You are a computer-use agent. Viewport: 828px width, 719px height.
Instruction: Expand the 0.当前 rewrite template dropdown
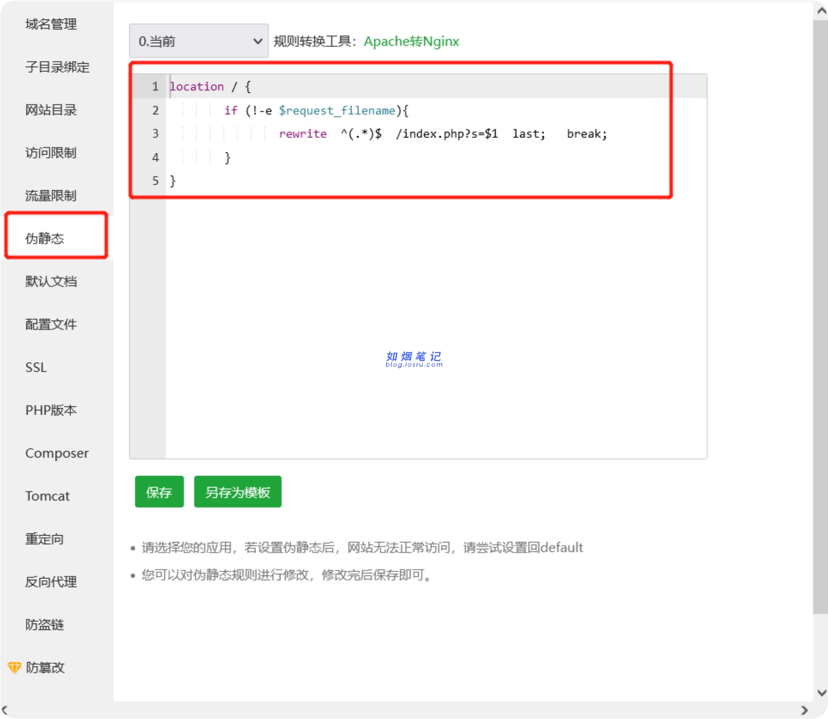tap(199, 41)
